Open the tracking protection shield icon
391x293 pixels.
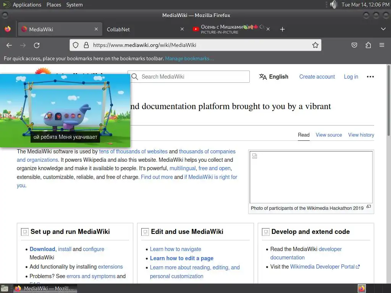pos(76,45)
